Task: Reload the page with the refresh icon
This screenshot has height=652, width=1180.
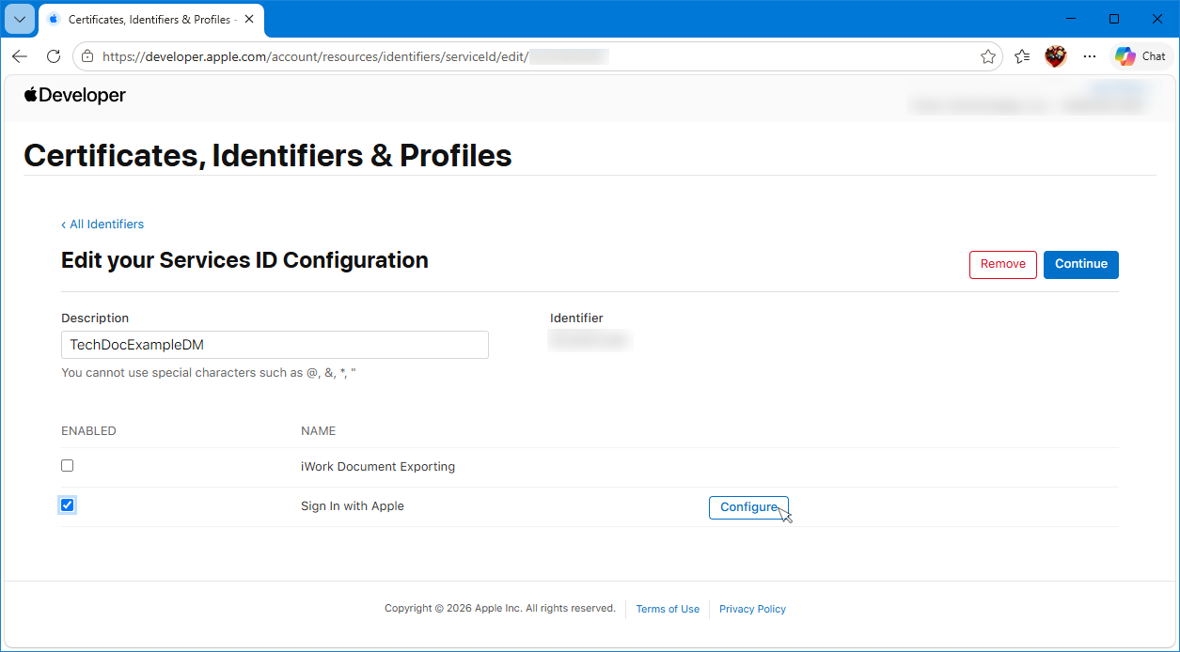Action: [x=54, y=56]
